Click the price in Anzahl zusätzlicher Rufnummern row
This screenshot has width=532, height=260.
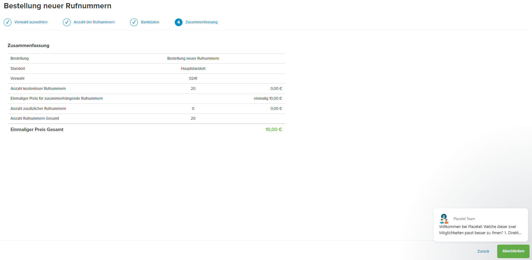[x=276, y=109]
